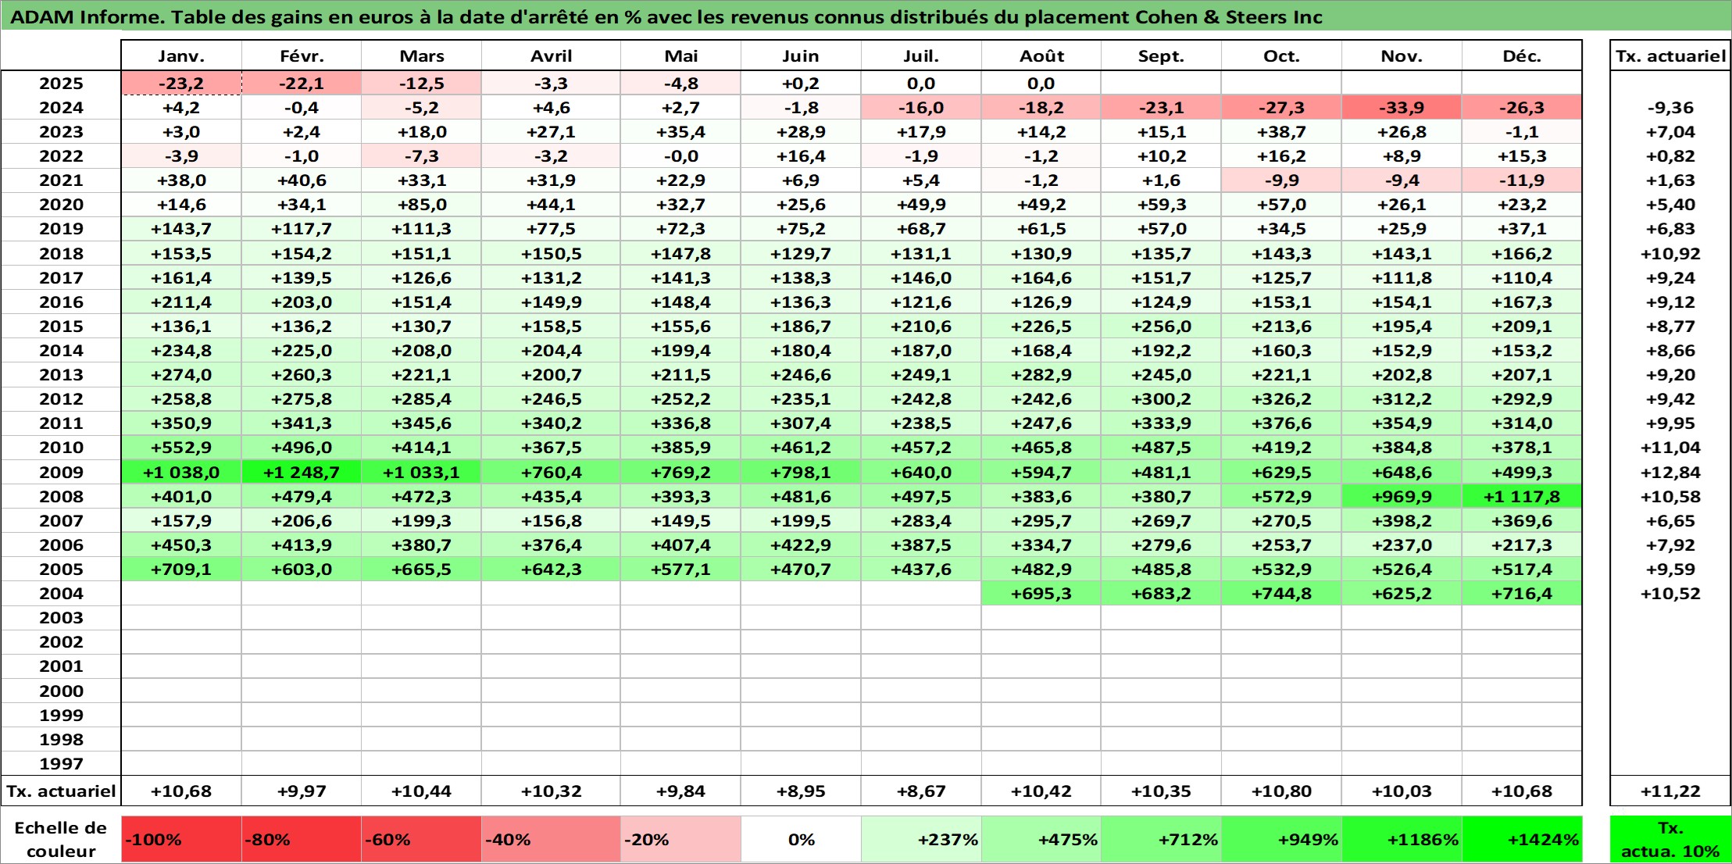Image resolution: width=1732 pixels, height=864 pixels.
Task: Select the +712% color scale cell
Action: [1161, 840]
